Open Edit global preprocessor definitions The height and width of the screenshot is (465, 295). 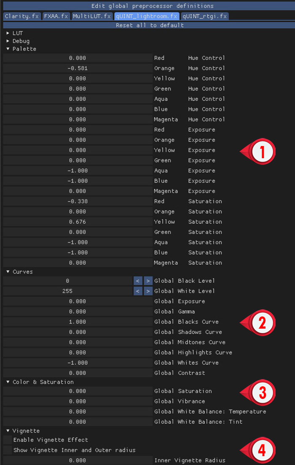tap(147, 5)
